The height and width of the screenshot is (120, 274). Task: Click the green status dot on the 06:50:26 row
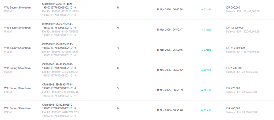(202, 110)
